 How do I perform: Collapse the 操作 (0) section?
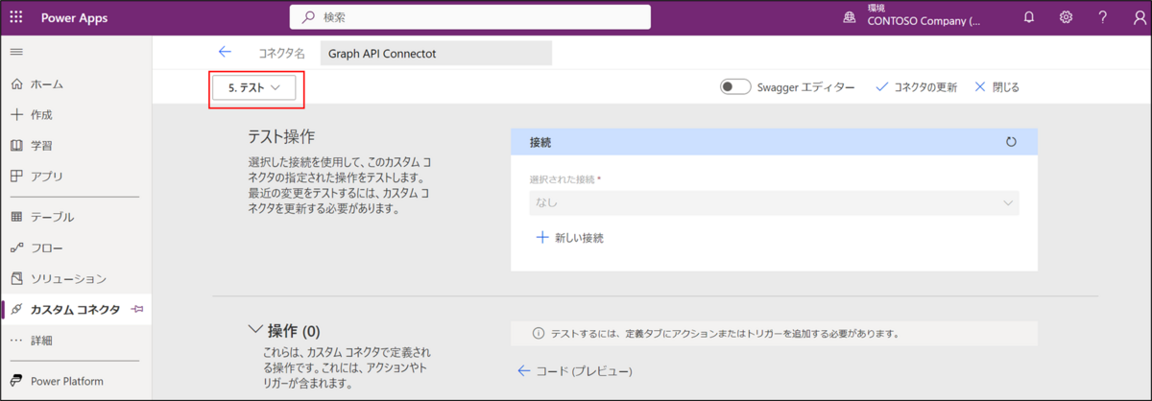click(x=254, y=329)
